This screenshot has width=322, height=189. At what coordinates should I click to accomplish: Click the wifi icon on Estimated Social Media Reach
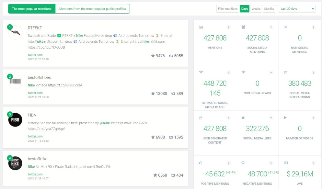click(201, 72)
